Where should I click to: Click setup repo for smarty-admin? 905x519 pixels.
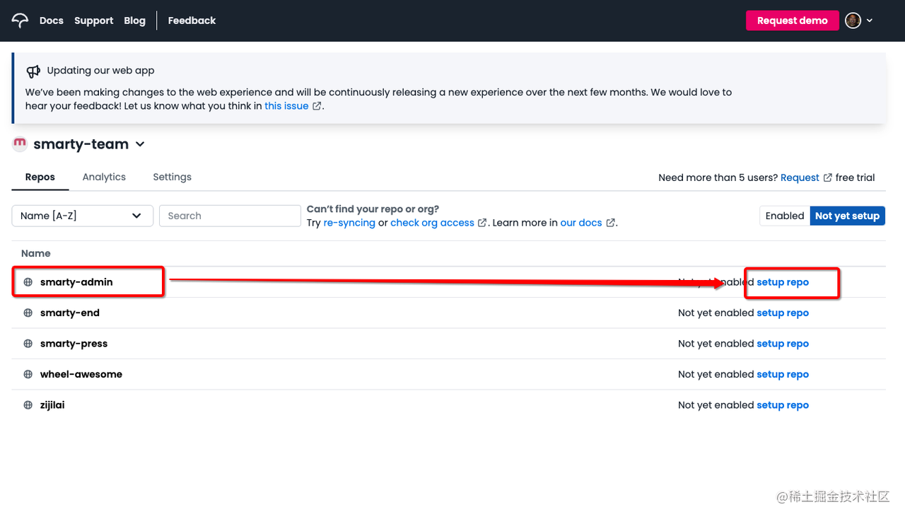[783, 282]
